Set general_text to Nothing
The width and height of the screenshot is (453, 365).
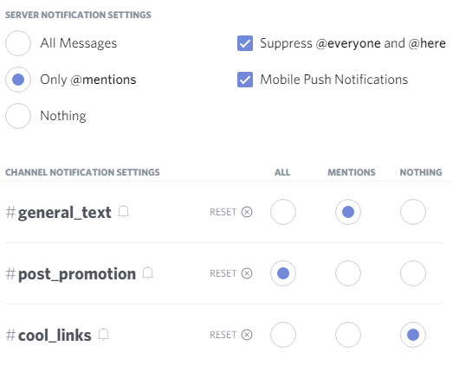coord(413,212)
